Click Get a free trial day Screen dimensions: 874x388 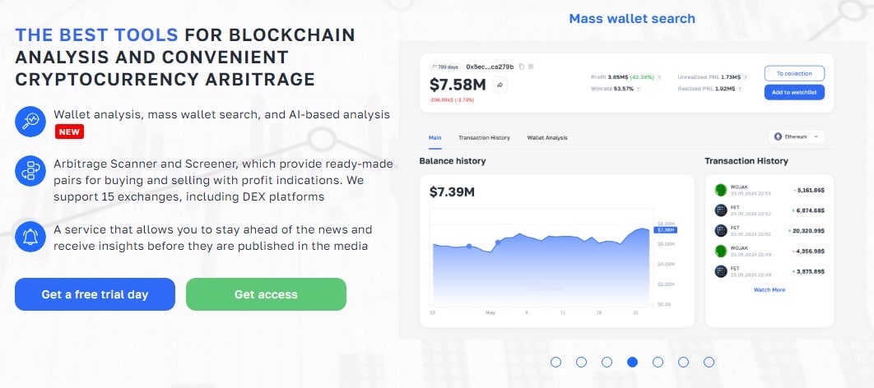coord(95,294)
